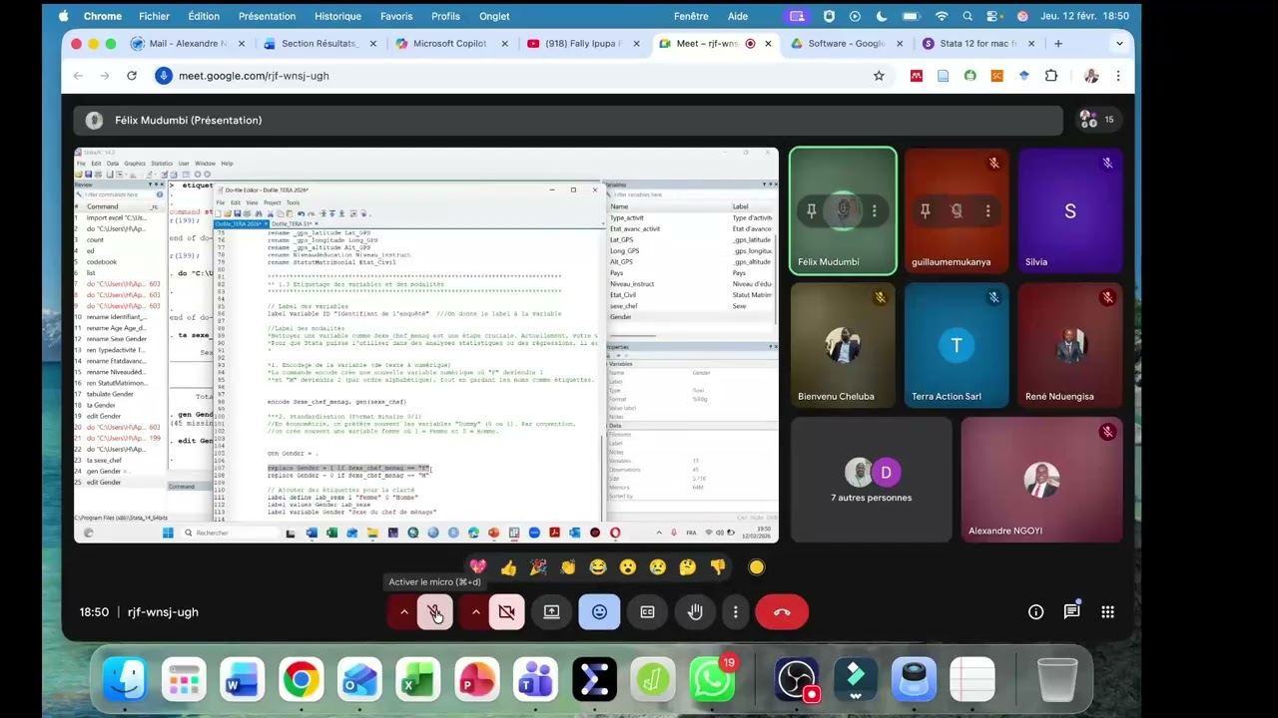Reload the Meet page
The image size is (1278, 718).
coord(131,76)
